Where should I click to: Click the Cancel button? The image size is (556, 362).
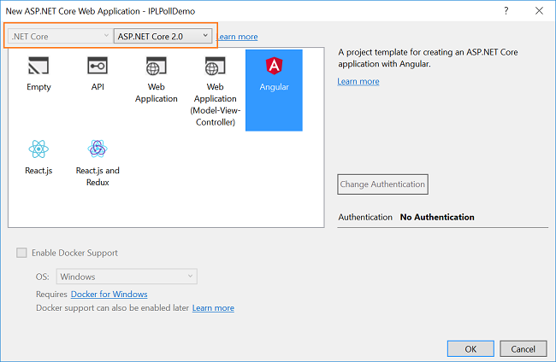pyautogui.click(x=523, y=349)
